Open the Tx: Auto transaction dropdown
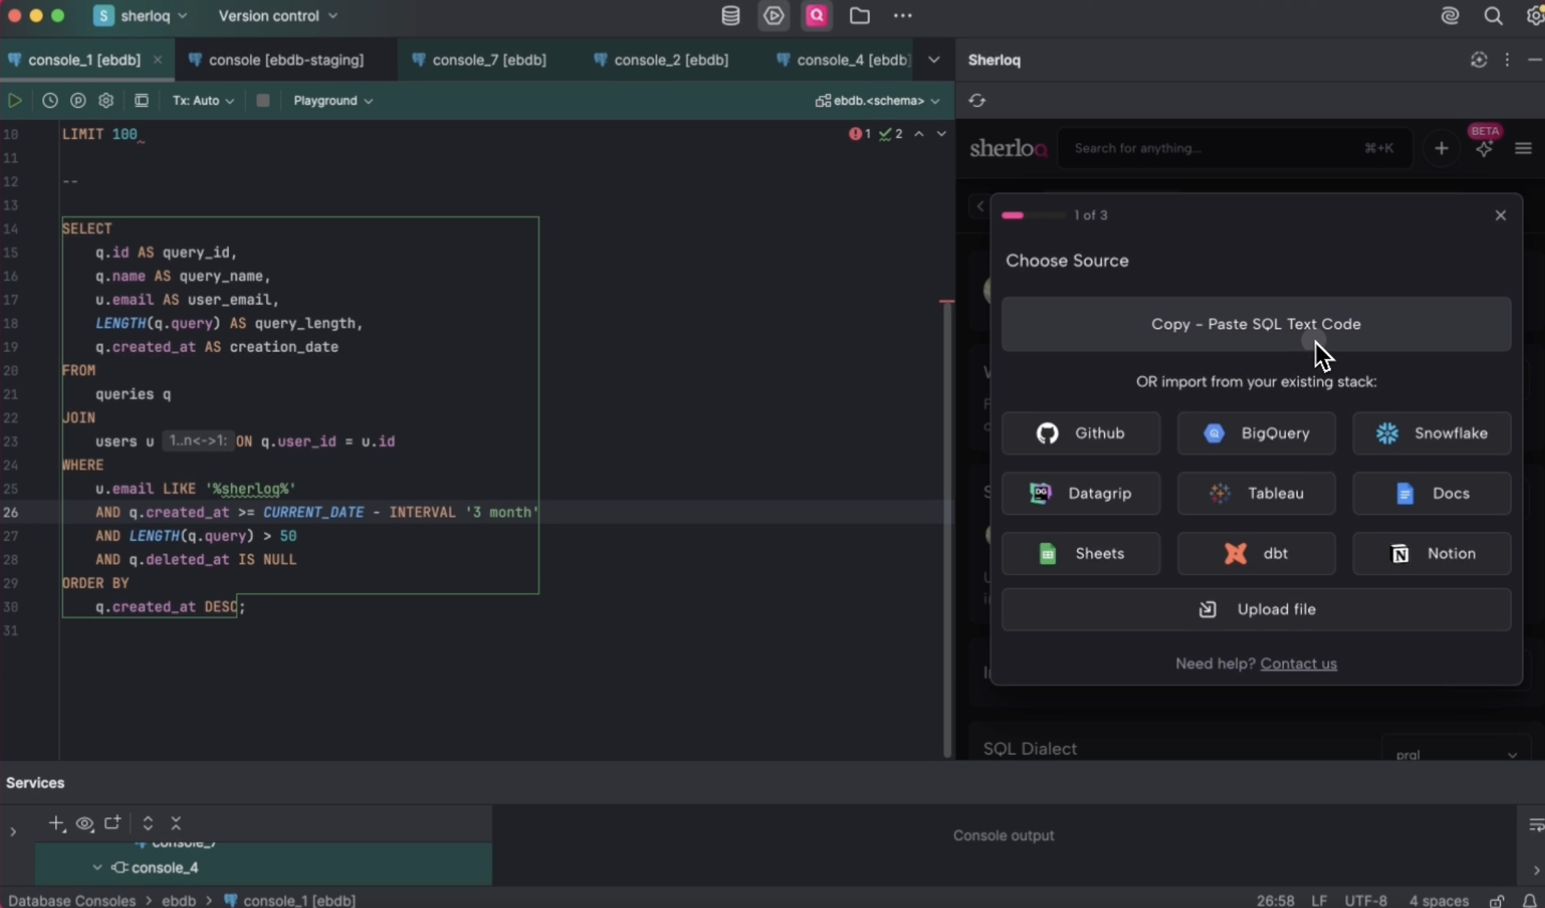Viewport: 1545px width, 908px height. pos(202,101)
